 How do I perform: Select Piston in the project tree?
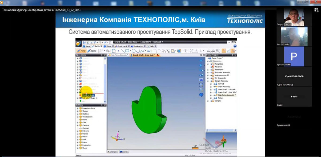tap(220, 98)
